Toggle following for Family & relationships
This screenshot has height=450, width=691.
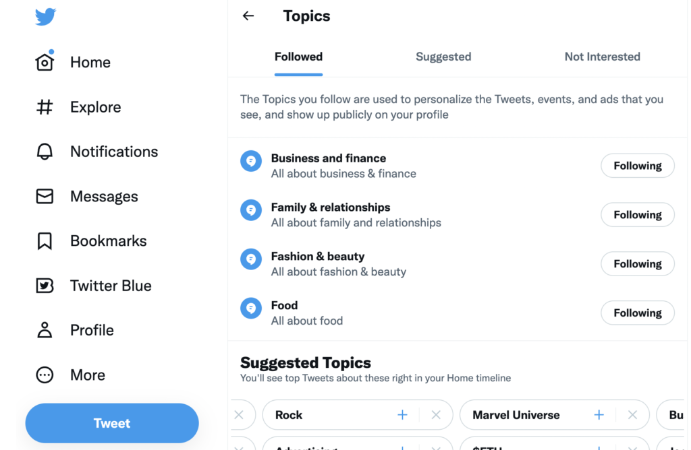pos(637,214)
